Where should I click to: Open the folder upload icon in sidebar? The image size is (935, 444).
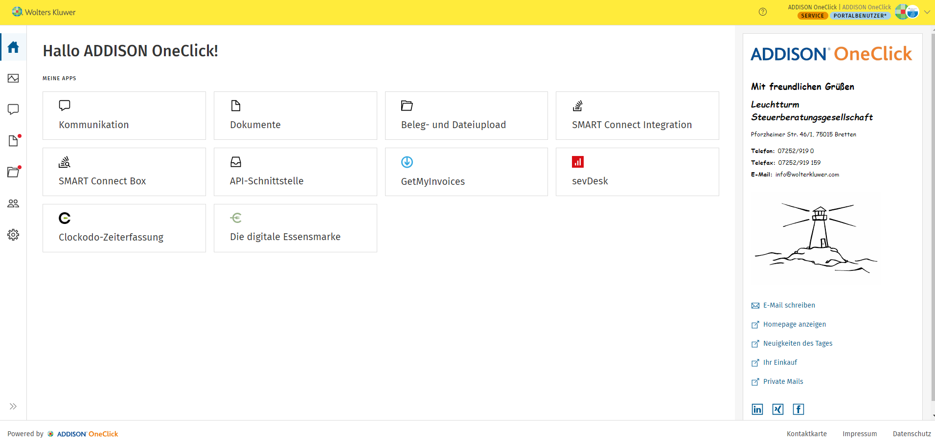pos(14,172)
